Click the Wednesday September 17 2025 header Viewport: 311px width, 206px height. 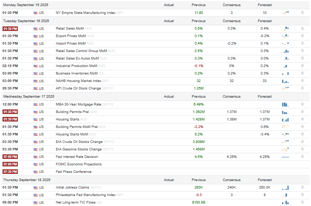coord(29,96)
